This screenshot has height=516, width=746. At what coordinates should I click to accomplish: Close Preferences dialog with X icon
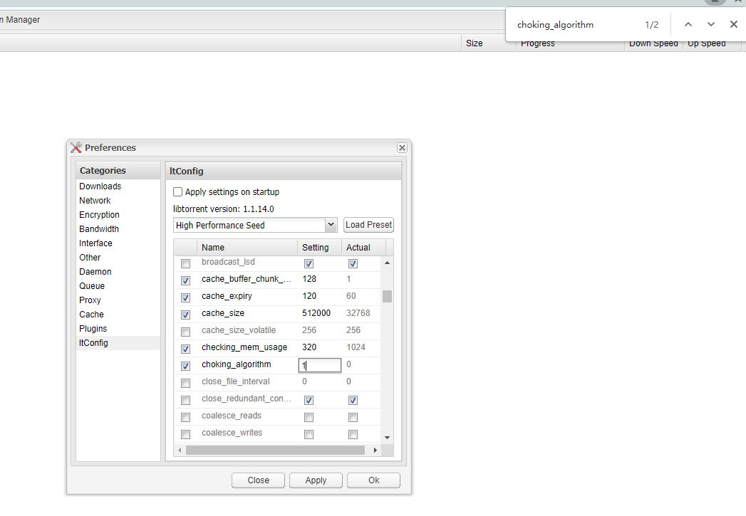[402, 148]
